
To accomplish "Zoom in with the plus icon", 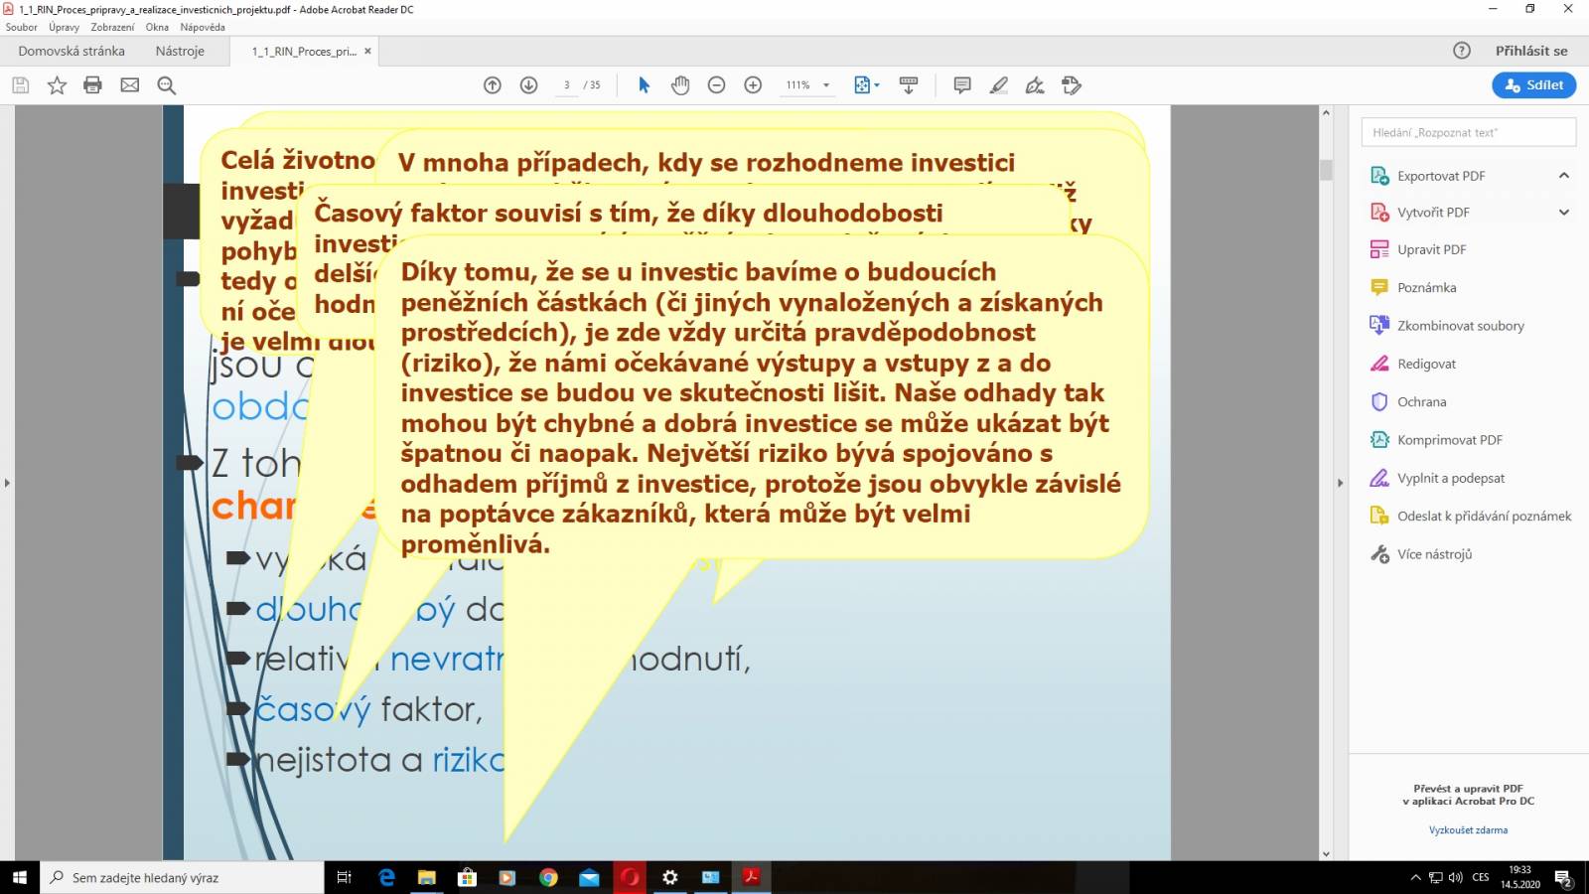I will click(x=753, y=85).
